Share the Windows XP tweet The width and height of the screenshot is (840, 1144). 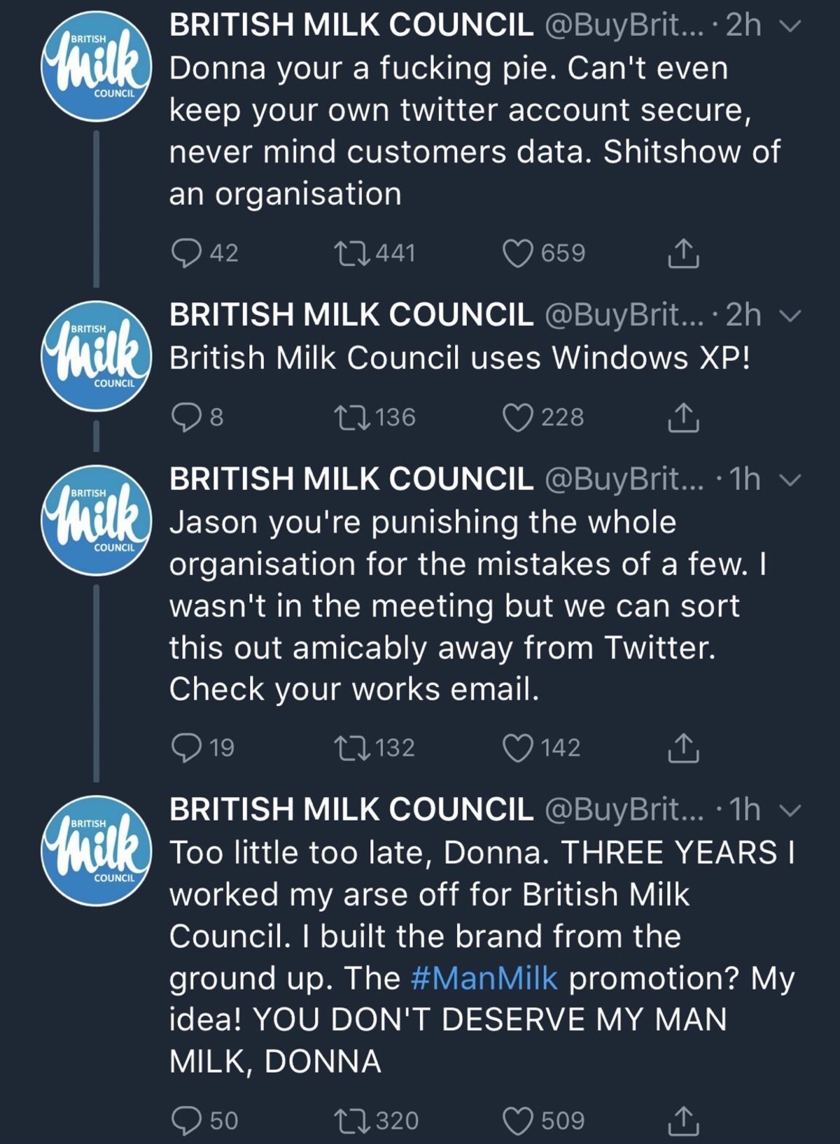(683, 418)
